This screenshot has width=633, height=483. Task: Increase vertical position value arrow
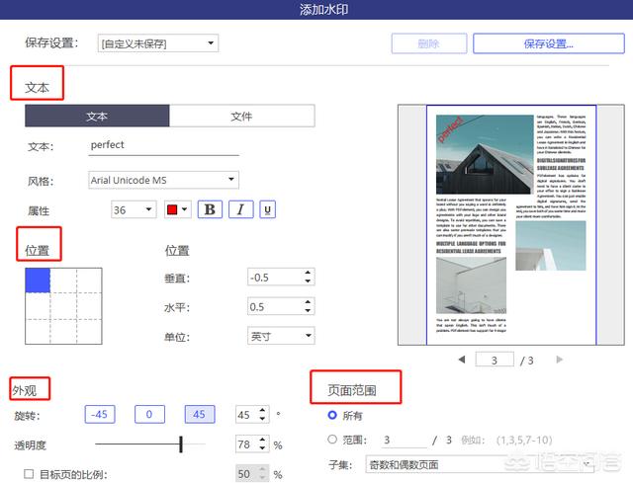[308, 273]
